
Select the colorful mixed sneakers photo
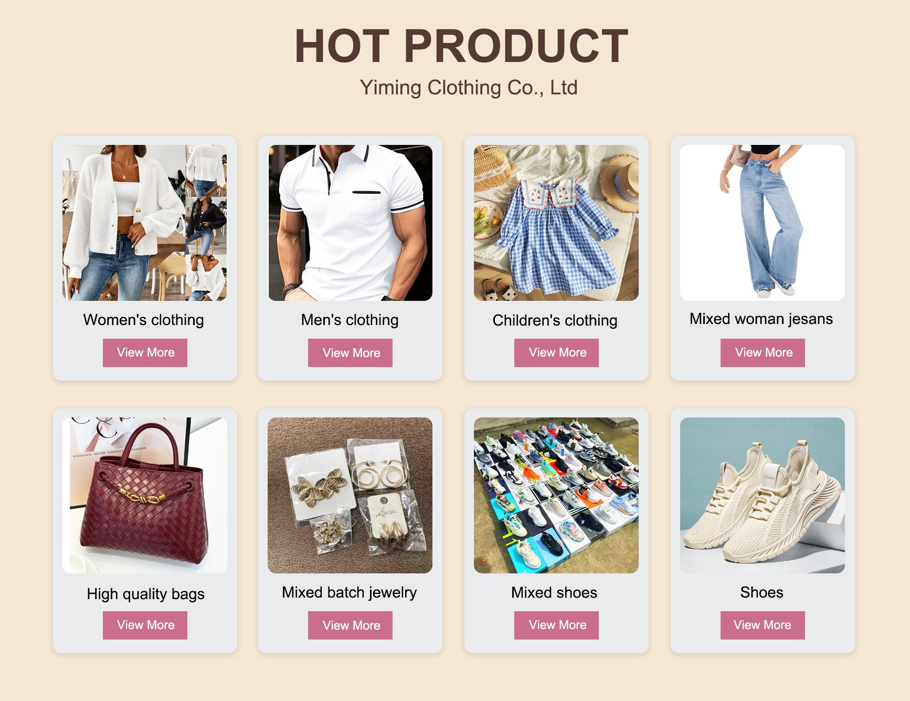pyautogui.click(x=556, y=495)
